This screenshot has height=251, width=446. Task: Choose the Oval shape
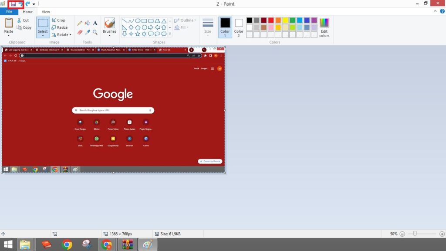(x=138, y=21)
